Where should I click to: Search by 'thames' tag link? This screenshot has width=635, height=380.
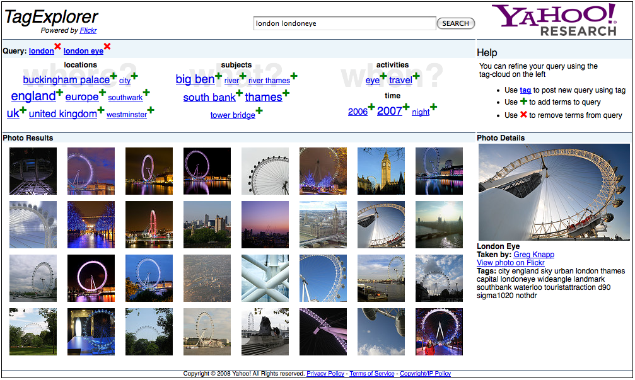click(x=264, y=97)
